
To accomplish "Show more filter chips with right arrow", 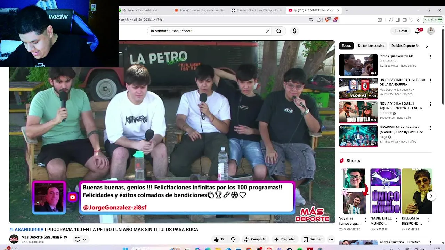I will (427, 46).
